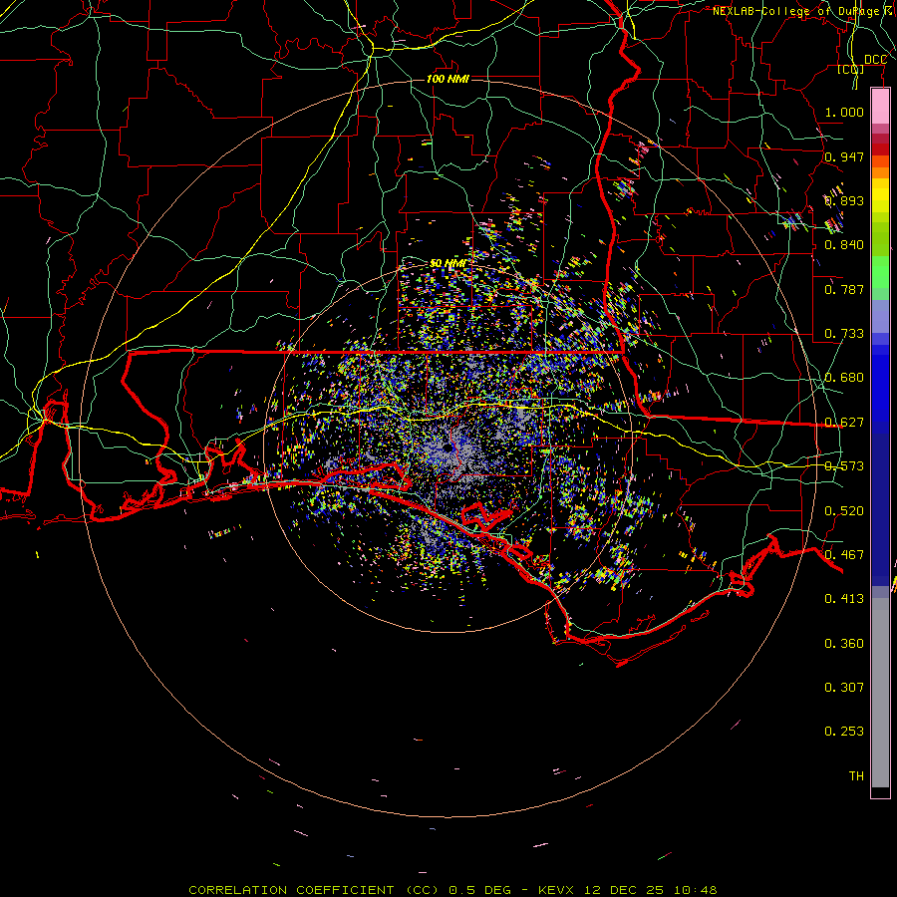Click the 0.893 legend value
Image resolution: width=897 pixels, height=897 pixels.
pyautogui.click(x=844, y=200)
